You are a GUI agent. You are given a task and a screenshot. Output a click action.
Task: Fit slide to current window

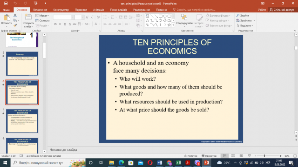tap(295, 156)
